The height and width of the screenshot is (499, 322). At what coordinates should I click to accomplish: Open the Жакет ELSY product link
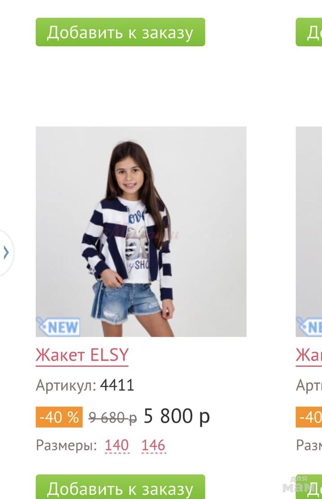tap(82, 355)
